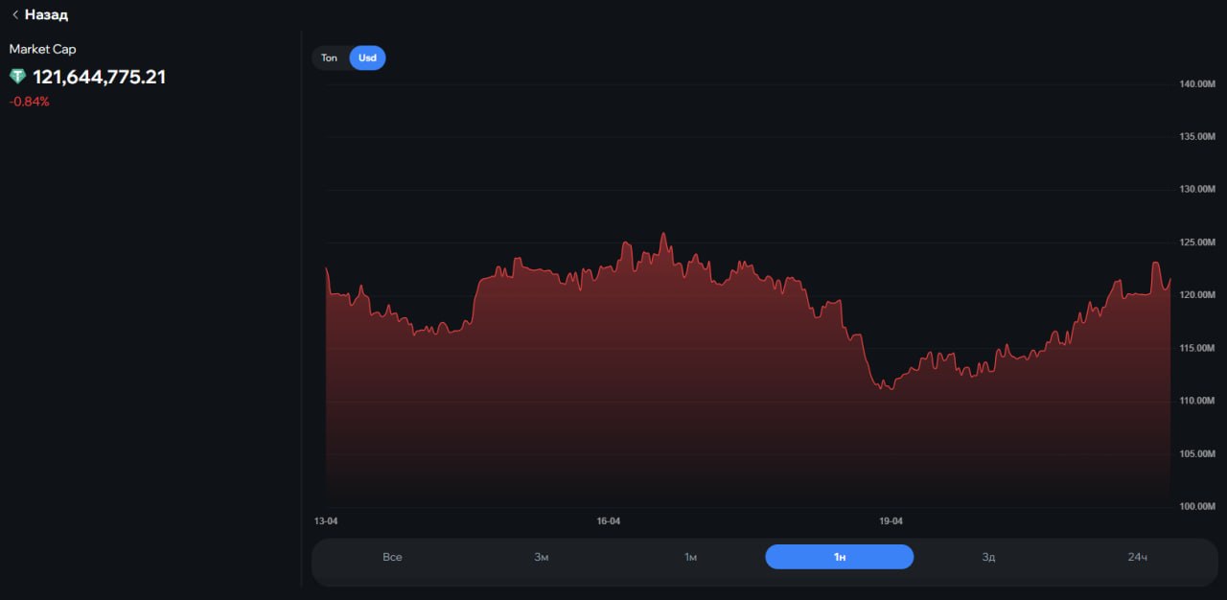The height and width of the screenshot is (600, 1227).
Task: Click the 16-04 date axis marker
Action: [x=608, y=521]
